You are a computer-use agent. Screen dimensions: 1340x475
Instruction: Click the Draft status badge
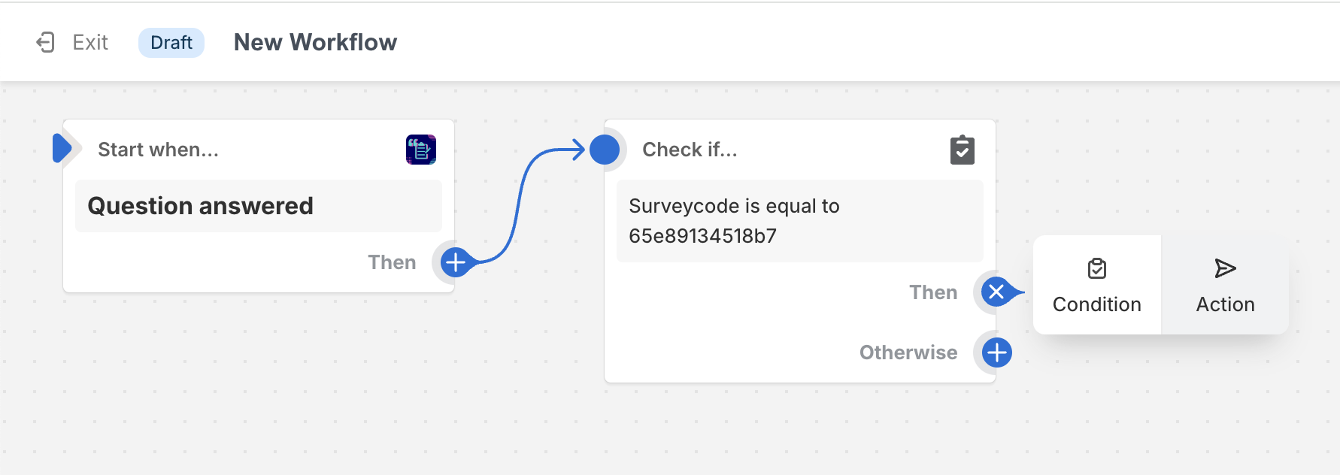pos(171,43)
